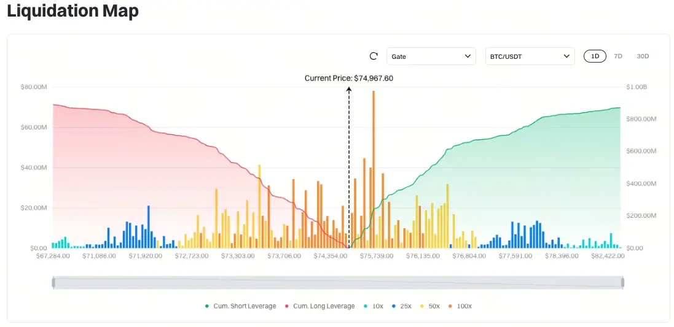Click the green Cum. Short Leverage legend dot
Viewport: 674px width, 327px height.
207,306
